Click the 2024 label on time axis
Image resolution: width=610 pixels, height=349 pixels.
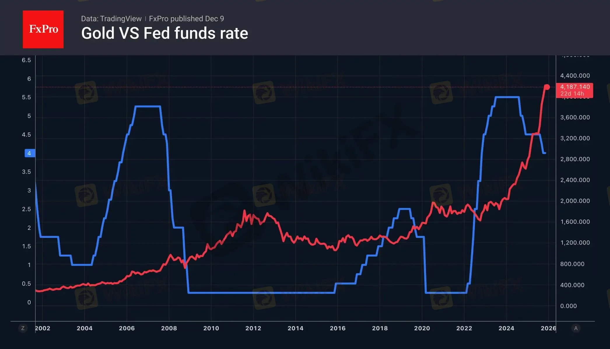pyautogui.click(x=506, y=328)
